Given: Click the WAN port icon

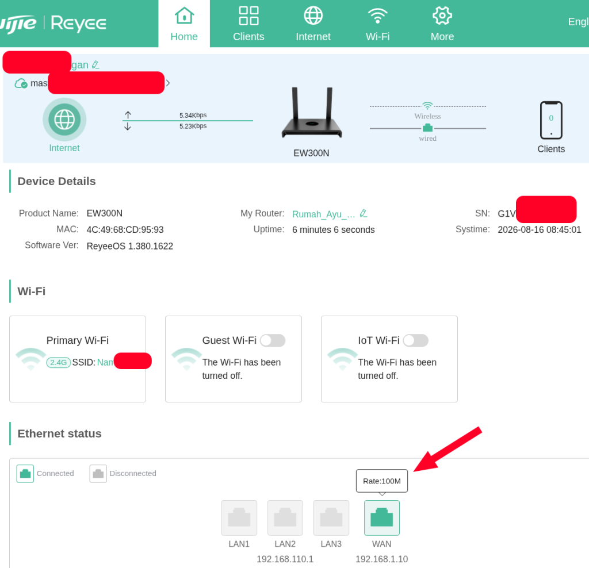Looking at the screenshot, I should (x=382, y=517).
